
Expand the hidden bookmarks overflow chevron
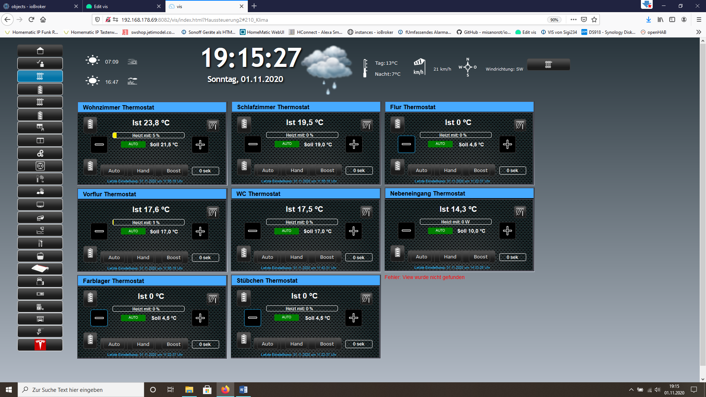699,32
